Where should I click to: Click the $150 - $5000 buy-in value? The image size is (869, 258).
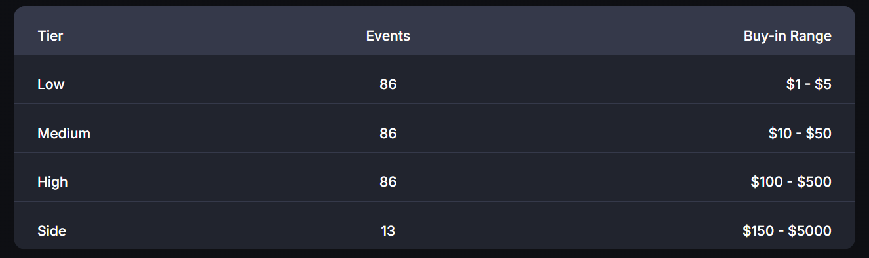(x=787, y=231)
